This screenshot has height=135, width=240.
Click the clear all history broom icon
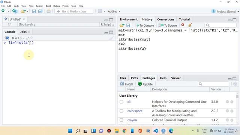pyautogui.click(x=190, y=25)
